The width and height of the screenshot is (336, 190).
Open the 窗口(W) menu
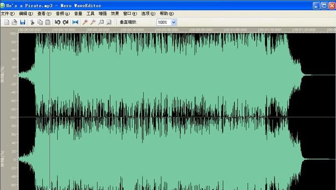130,14
